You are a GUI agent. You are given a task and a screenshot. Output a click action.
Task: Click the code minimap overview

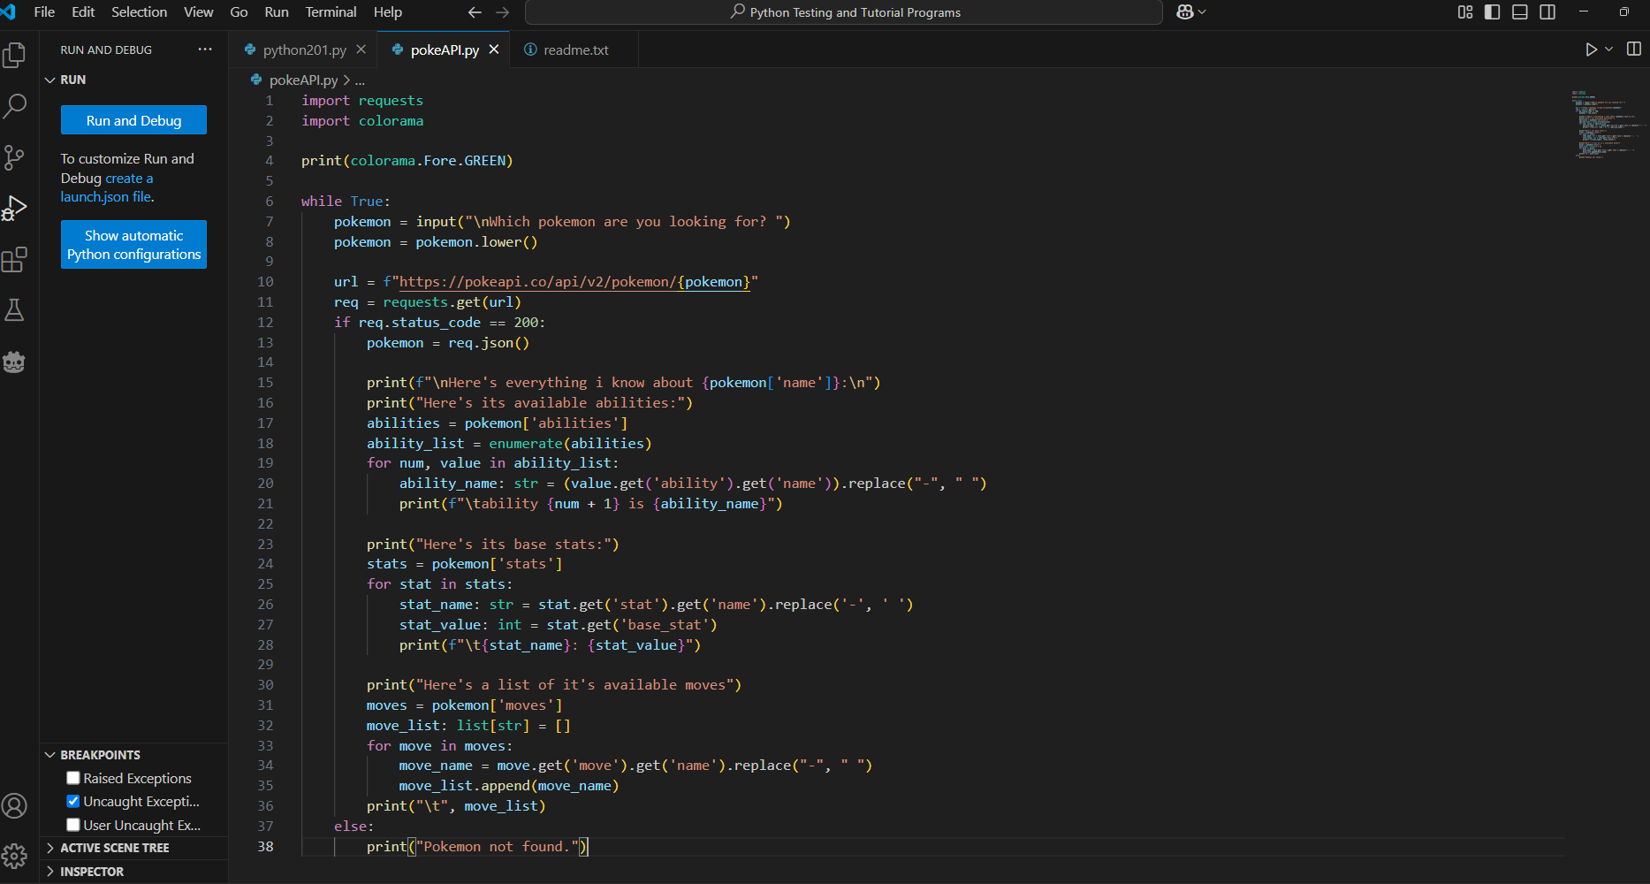tap(1607, 124)
